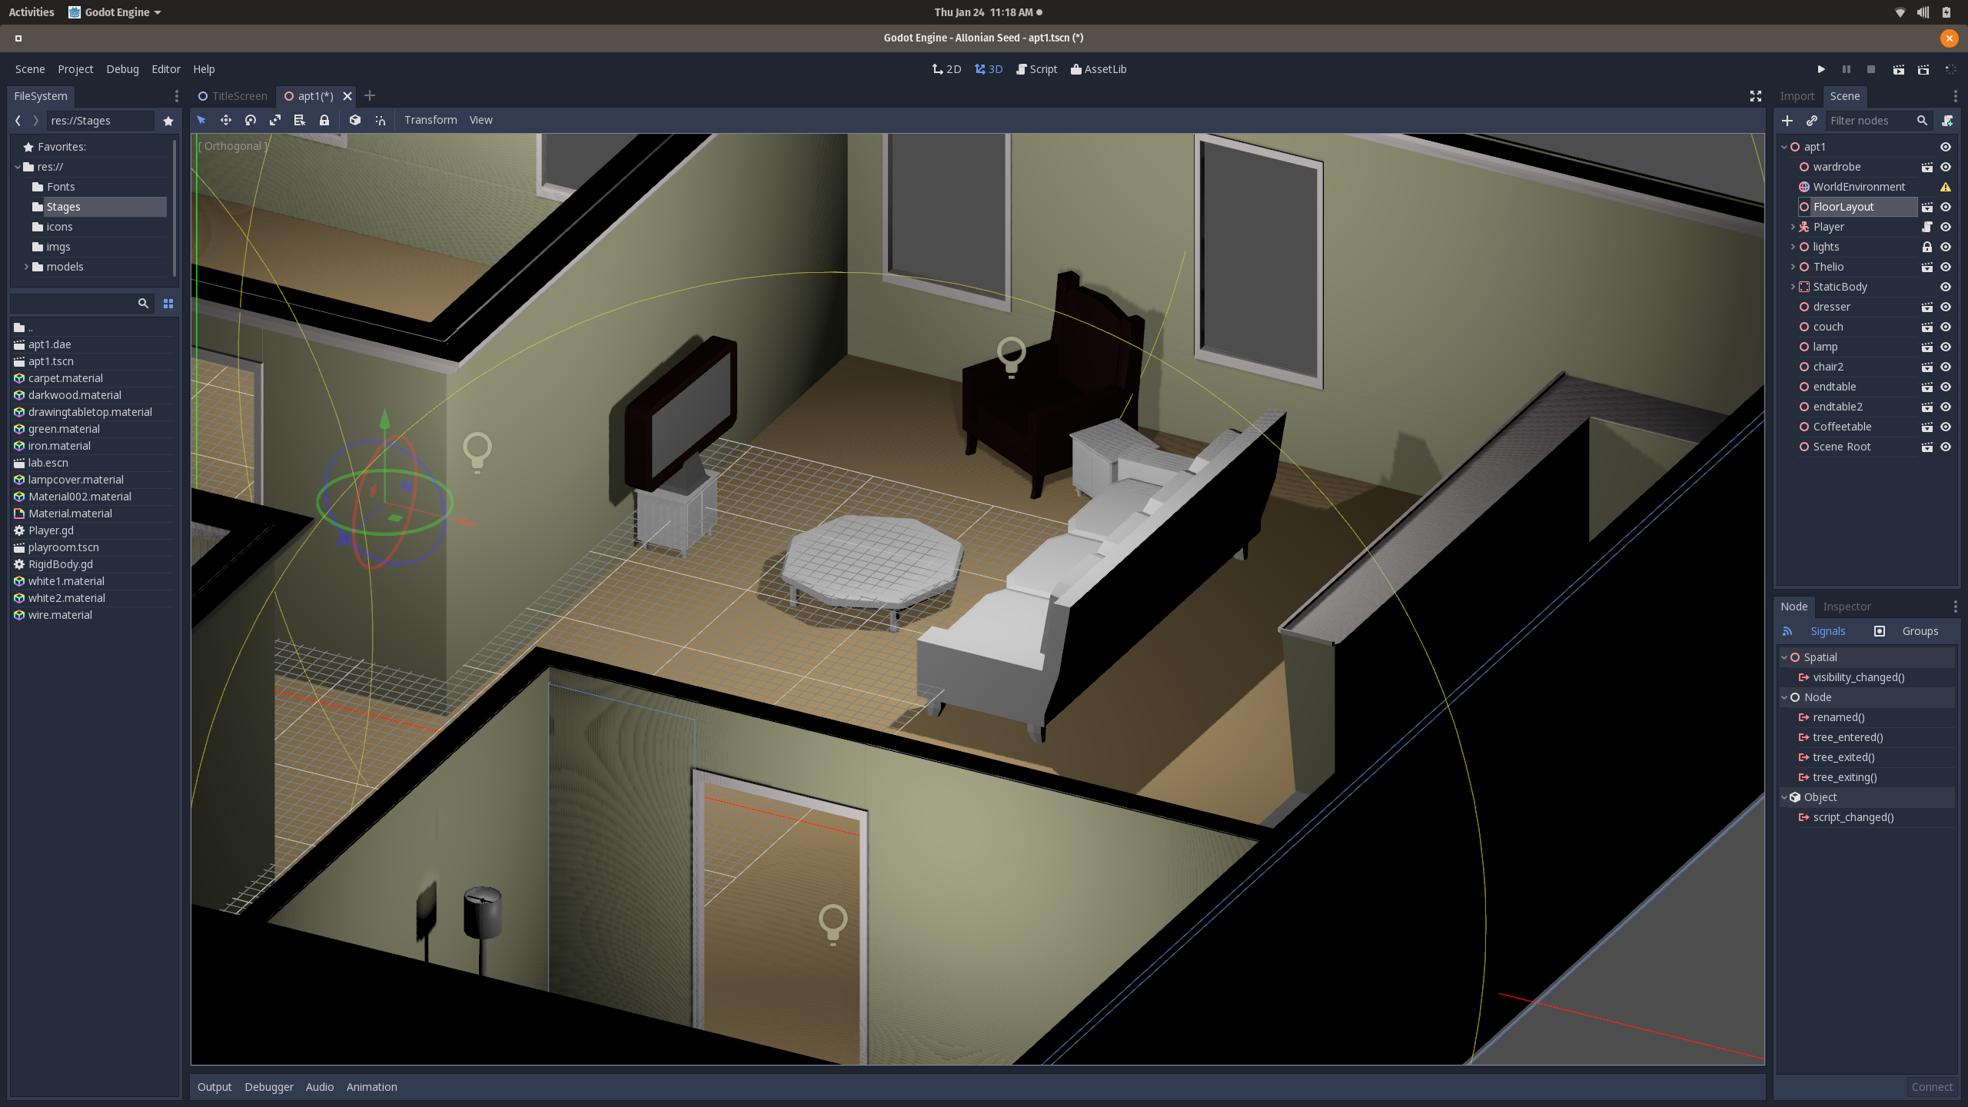Collapse the Spatial signals group
This screenshot has width=1968, height=1107.
(1784, 657)
